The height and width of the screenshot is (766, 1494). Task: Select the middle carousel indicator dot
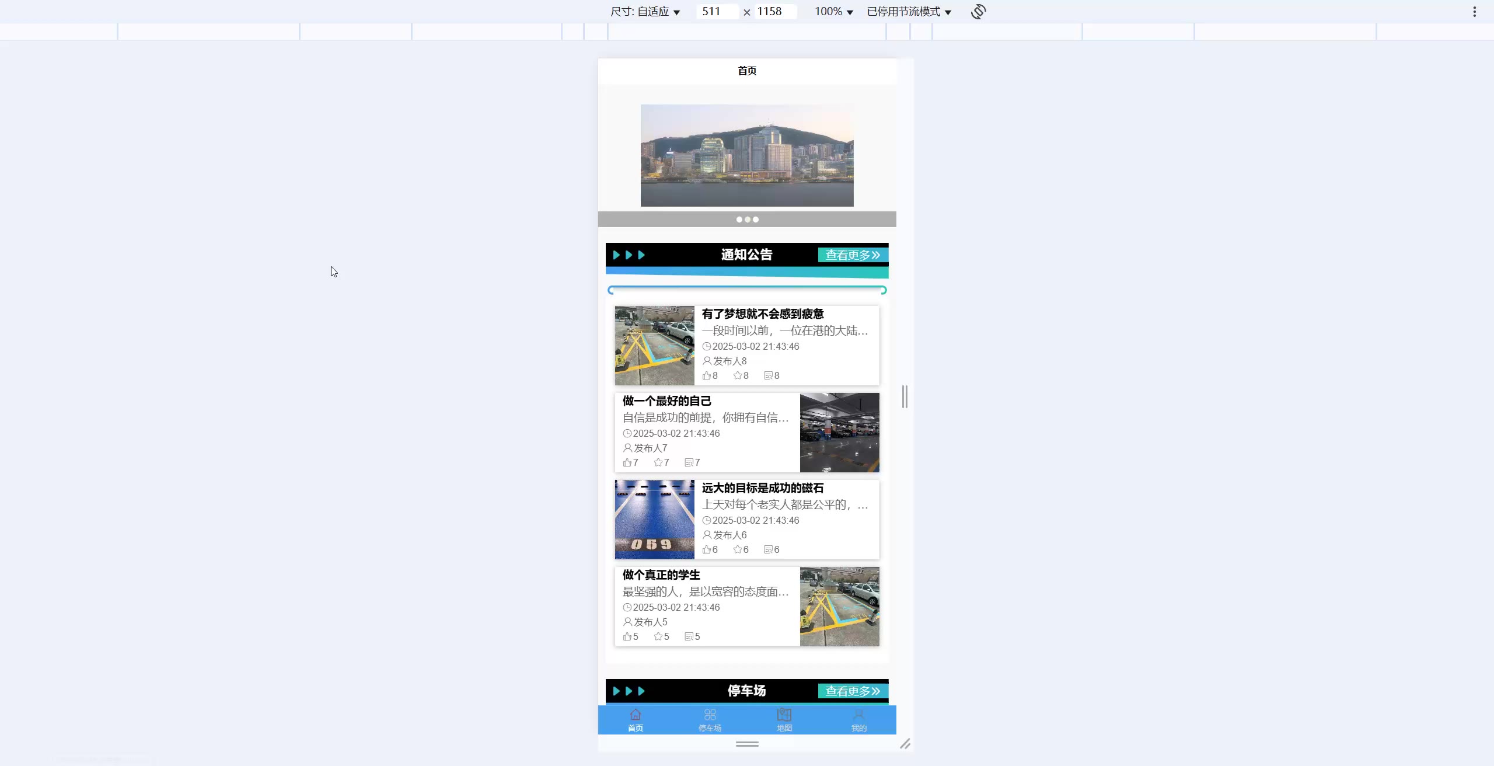coord(748,220)
